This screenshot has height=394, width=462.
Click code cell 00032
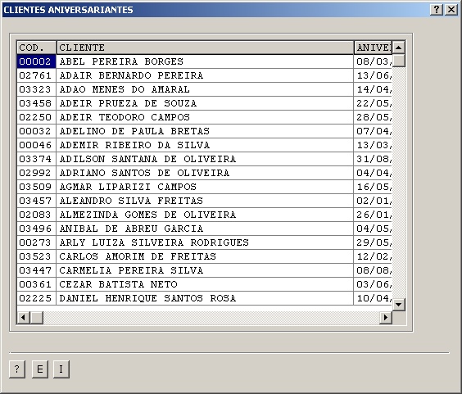[x=37, y=131]
